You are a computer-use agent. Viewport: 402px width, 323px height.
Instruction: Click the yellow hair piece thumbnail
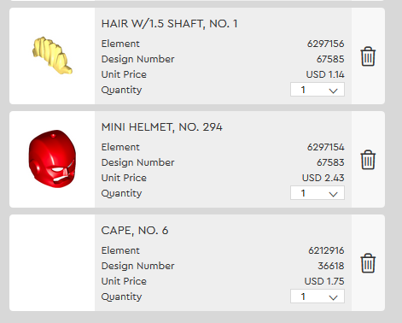tap(52, 56)
